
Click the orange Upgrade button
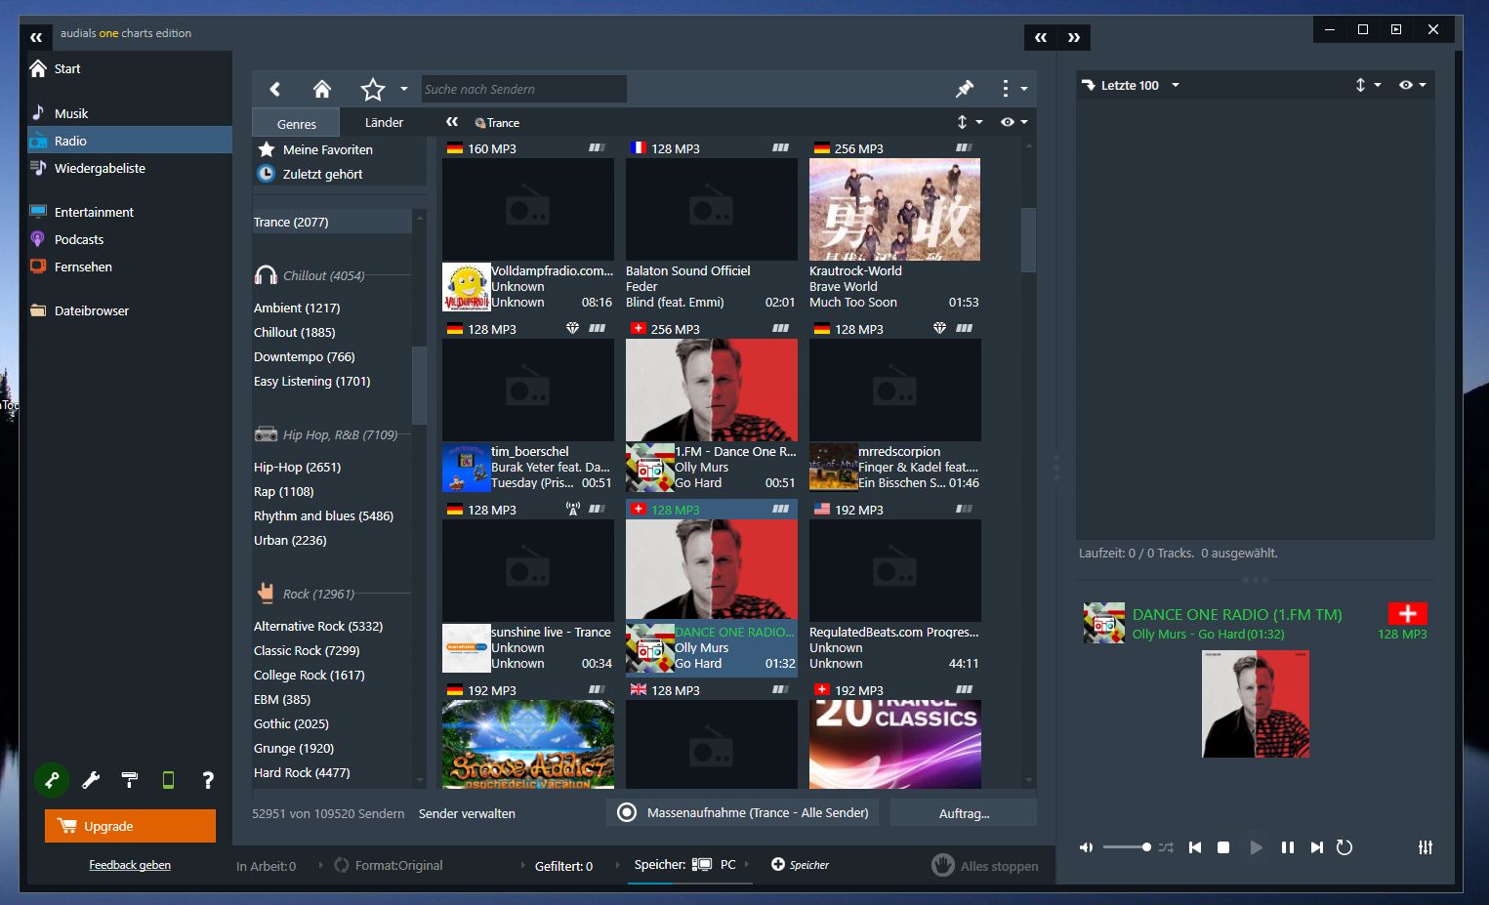click(130, 826)
